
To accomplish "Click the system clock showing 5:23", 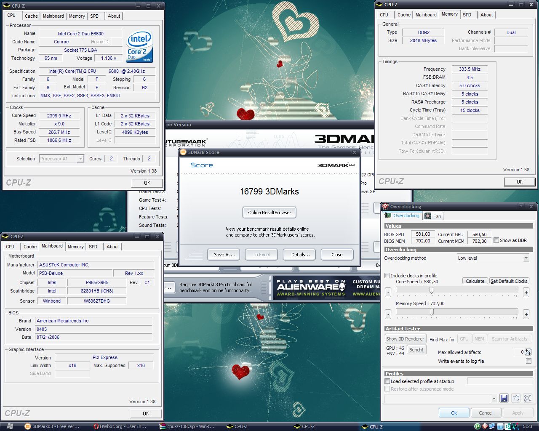I will 527,426.
